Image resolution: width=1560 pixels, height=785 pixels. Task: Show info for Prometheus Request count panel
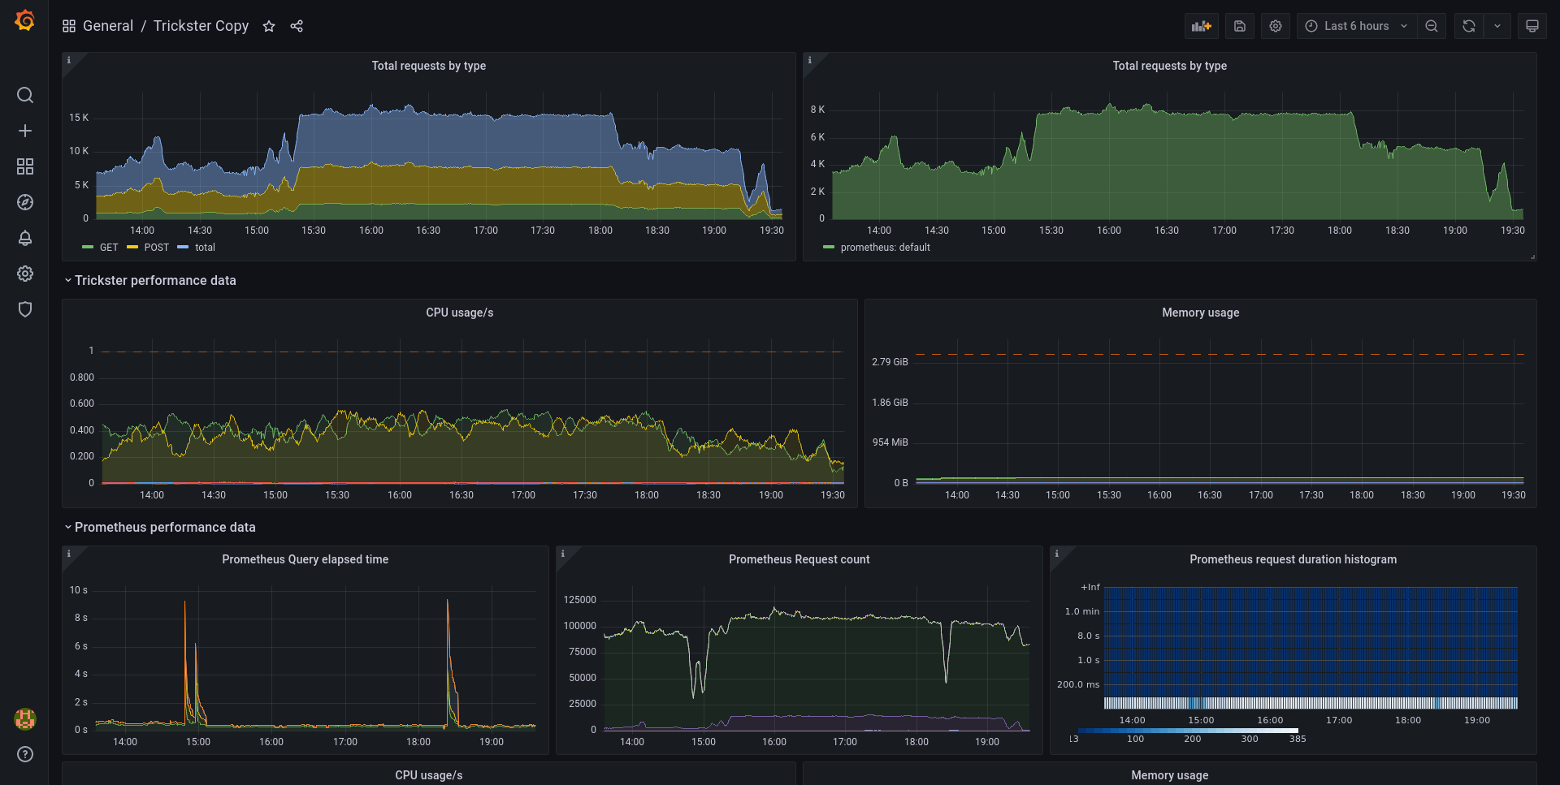[x=563, y=554]
